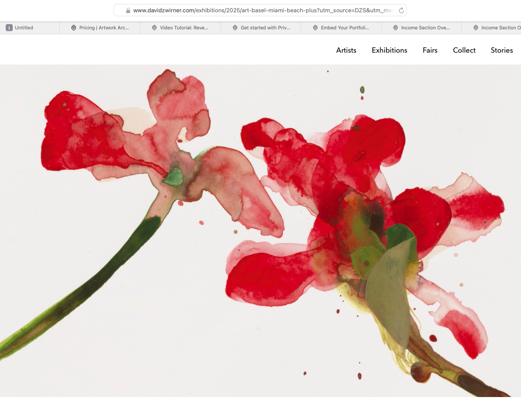The width and height of the screenshot is (521, 408).
Task: Click the lock icon in the address bar
Action: (x=128, y=10)
